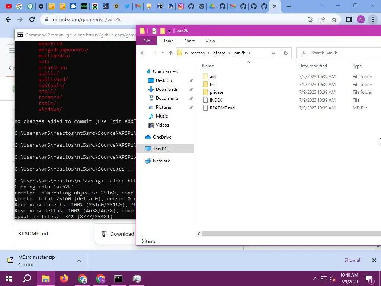
Task: Click nt5src in Explorer breadcrumb
Action: (219, 53)
